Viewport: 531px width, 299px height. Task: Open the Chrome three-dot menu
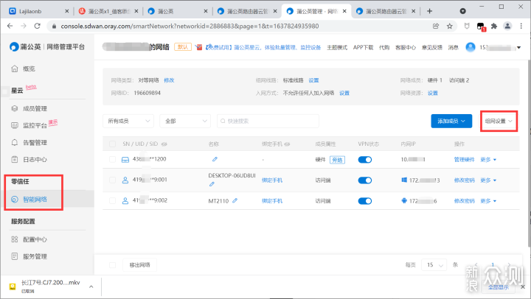pyautogui.click(x=521, y=26)
